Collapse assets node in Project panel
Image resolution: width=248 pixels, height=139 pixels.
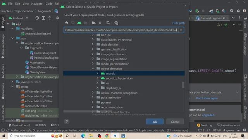(x=12, y=86)
